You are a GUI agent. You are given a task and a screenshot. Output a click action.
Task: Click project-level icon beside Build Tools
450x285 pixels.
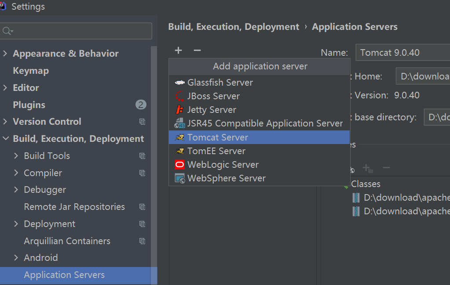pyautogui.click(x=142, y=156)
